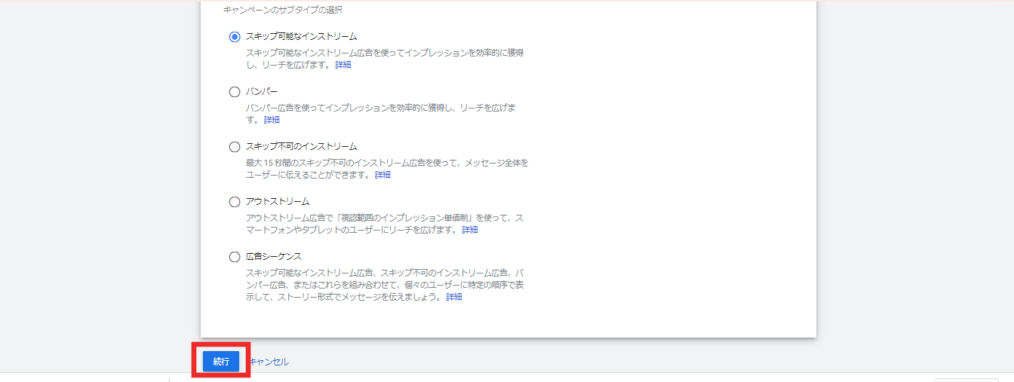This screenshot has height=382, width=1014.
Task: Open 詳細 link in アウトストリーム description
Action: [x=470, y=230]
